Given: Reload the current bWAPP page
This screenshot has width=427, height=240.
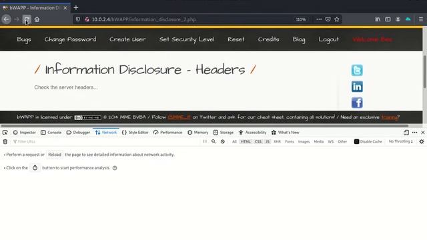Looking at the screenshot, I should [x=27, y=19].
